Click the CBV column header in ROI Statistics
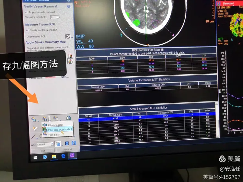 (122, 58)
